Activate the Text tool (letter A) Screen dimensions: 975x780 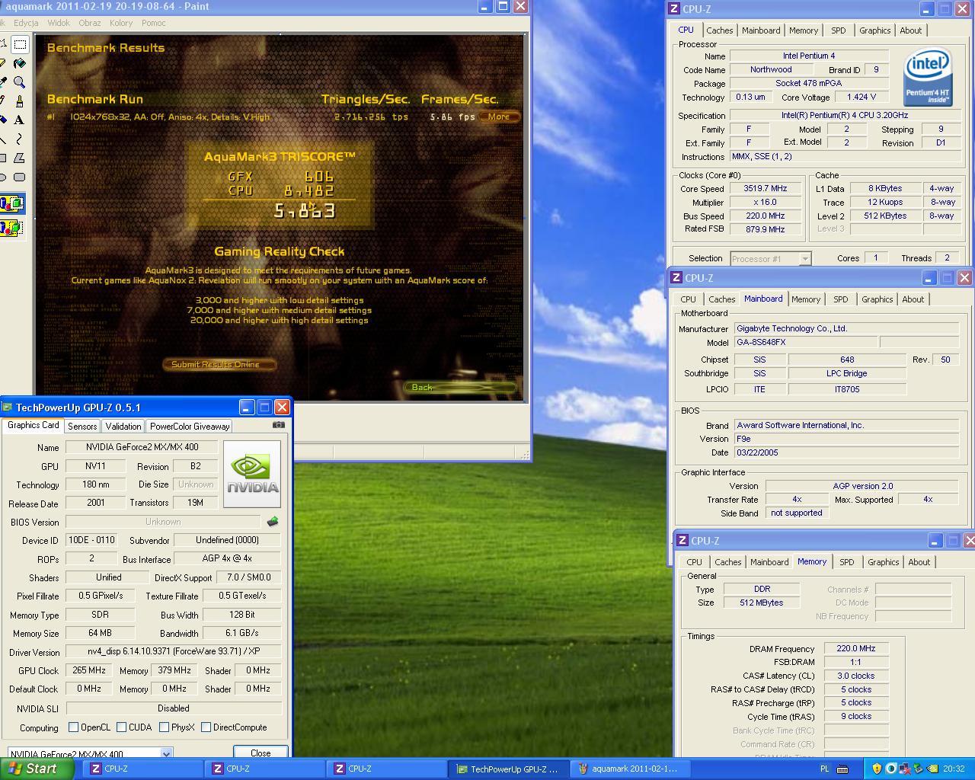coord(20,120)
